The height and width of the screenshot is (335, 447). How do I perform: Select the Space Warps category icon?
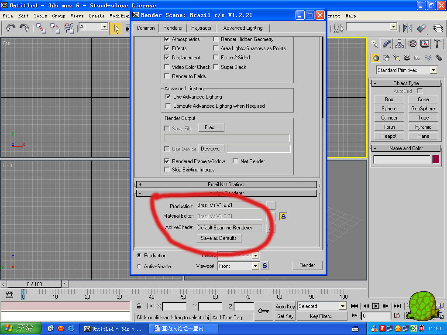pos(428,58)
